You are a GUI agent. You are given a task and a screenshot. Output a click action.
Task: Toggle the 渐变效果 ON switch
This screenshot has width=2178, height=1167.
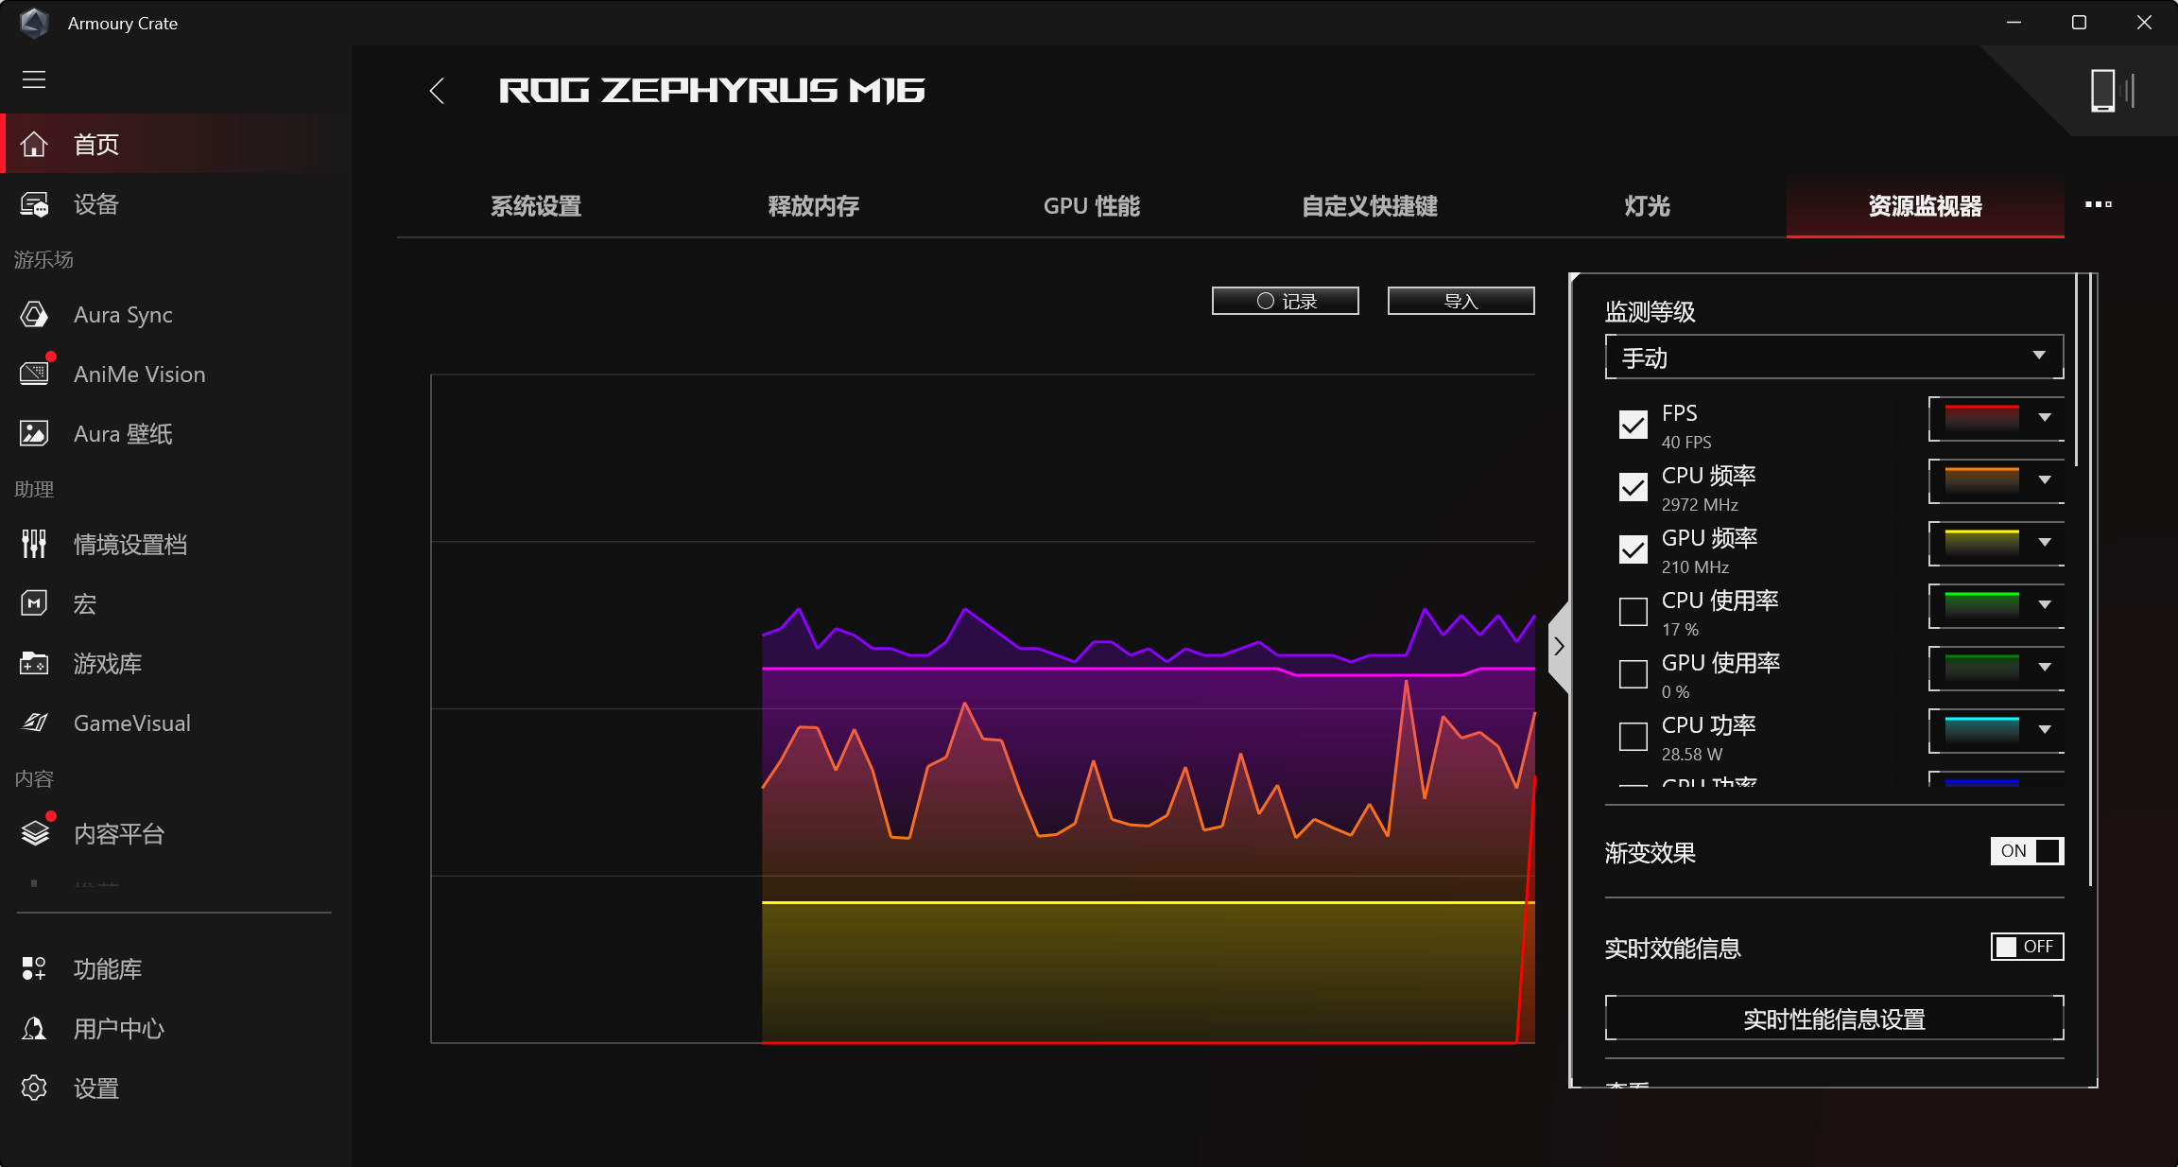click(x=2027, y=851)
